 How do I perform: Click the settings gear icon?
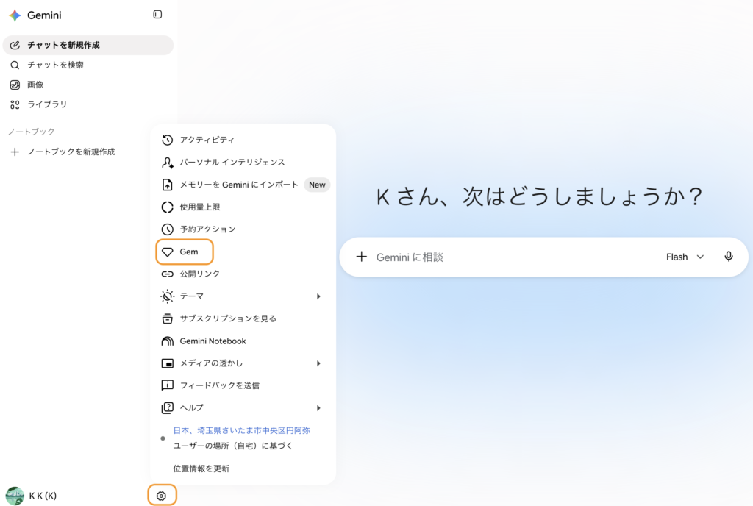(x=161, y=496)
